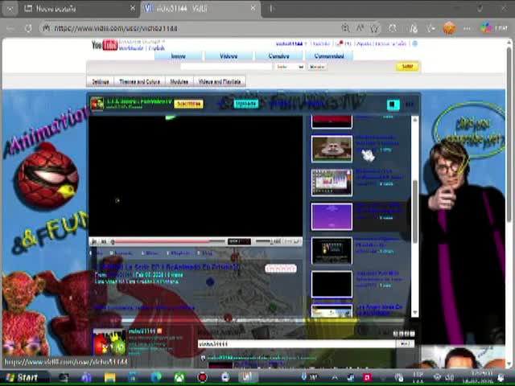Viewport: 515px width, 386px height.
Task: Select the purple video thumbnail in sidebar
Action: pyautogui.click(x=332, y=216)
